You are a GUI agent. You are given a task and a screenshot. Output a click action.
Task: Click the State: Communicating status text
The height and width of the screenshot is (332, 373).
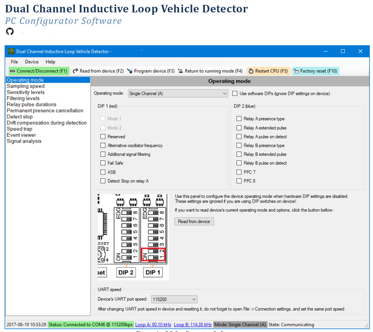(291, 325)
